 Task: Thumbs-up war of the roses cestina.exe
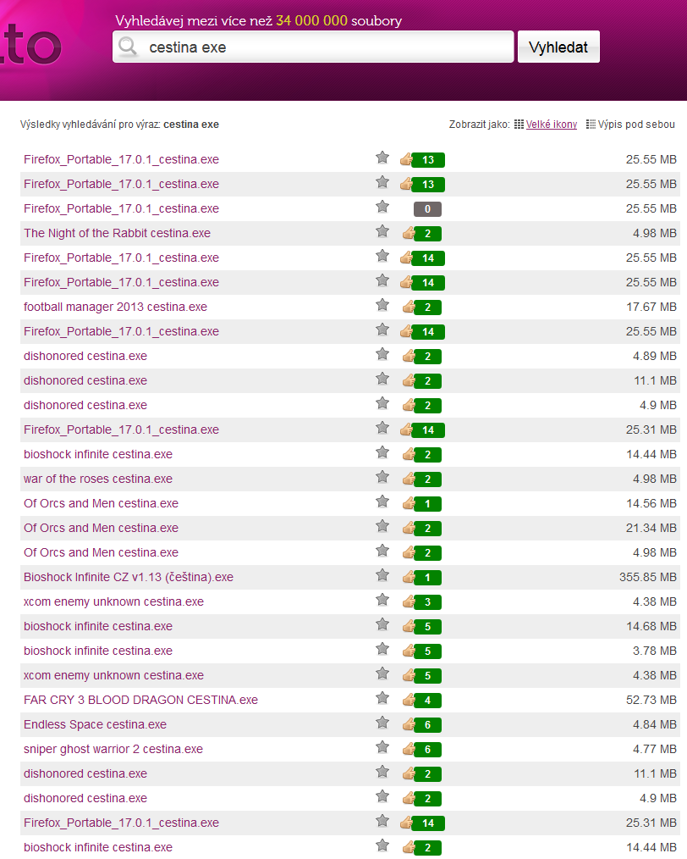click(x=409, y=479)
